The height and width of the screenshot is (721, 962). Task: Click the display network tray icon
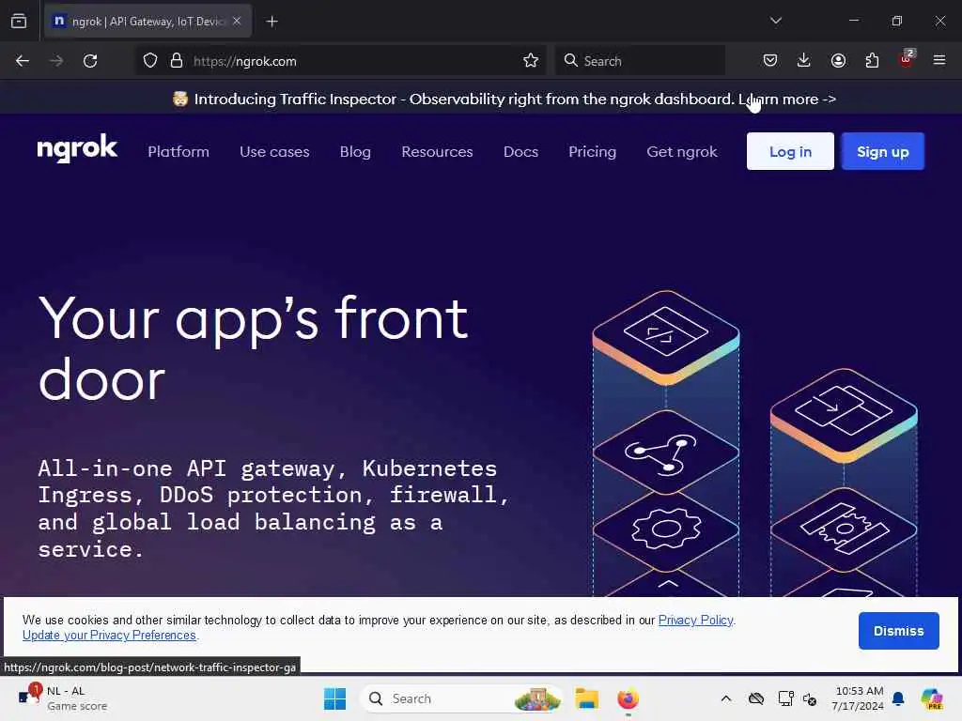[785, 698]
